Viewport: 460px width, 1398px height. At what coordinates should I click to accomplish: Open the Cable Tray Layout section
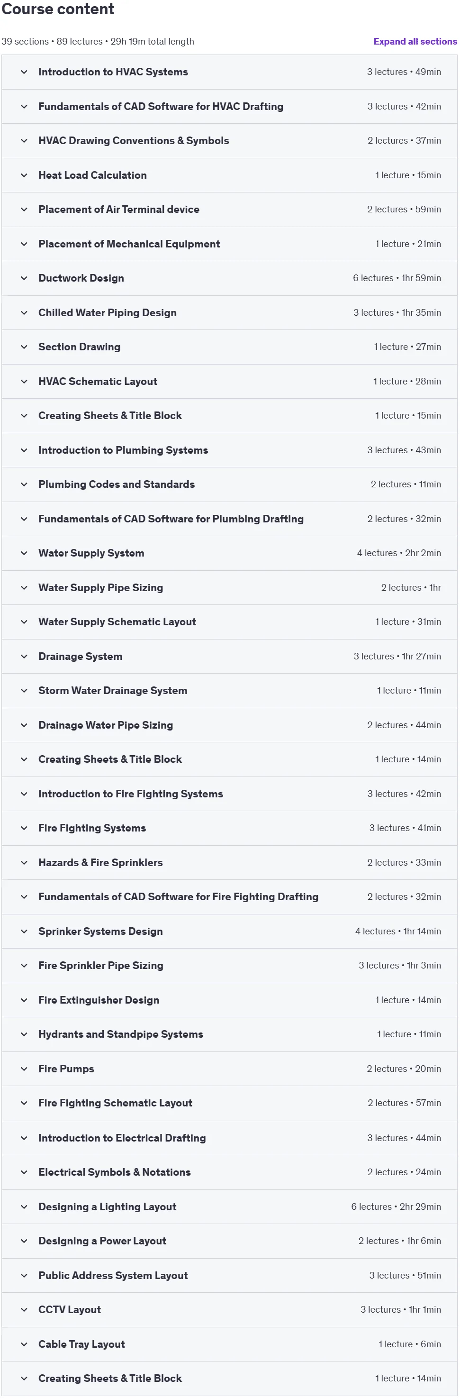[229, 1344]
